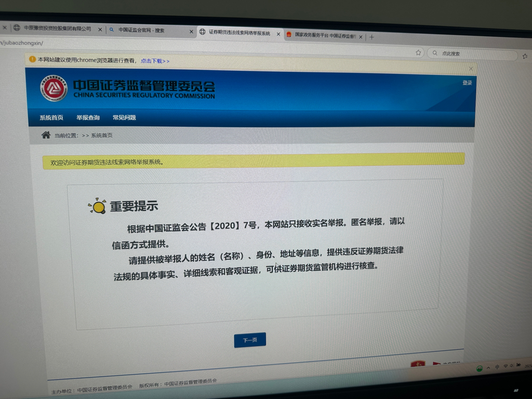Click the 当前位置 breadcrumb label

click(x=66, y=136)
